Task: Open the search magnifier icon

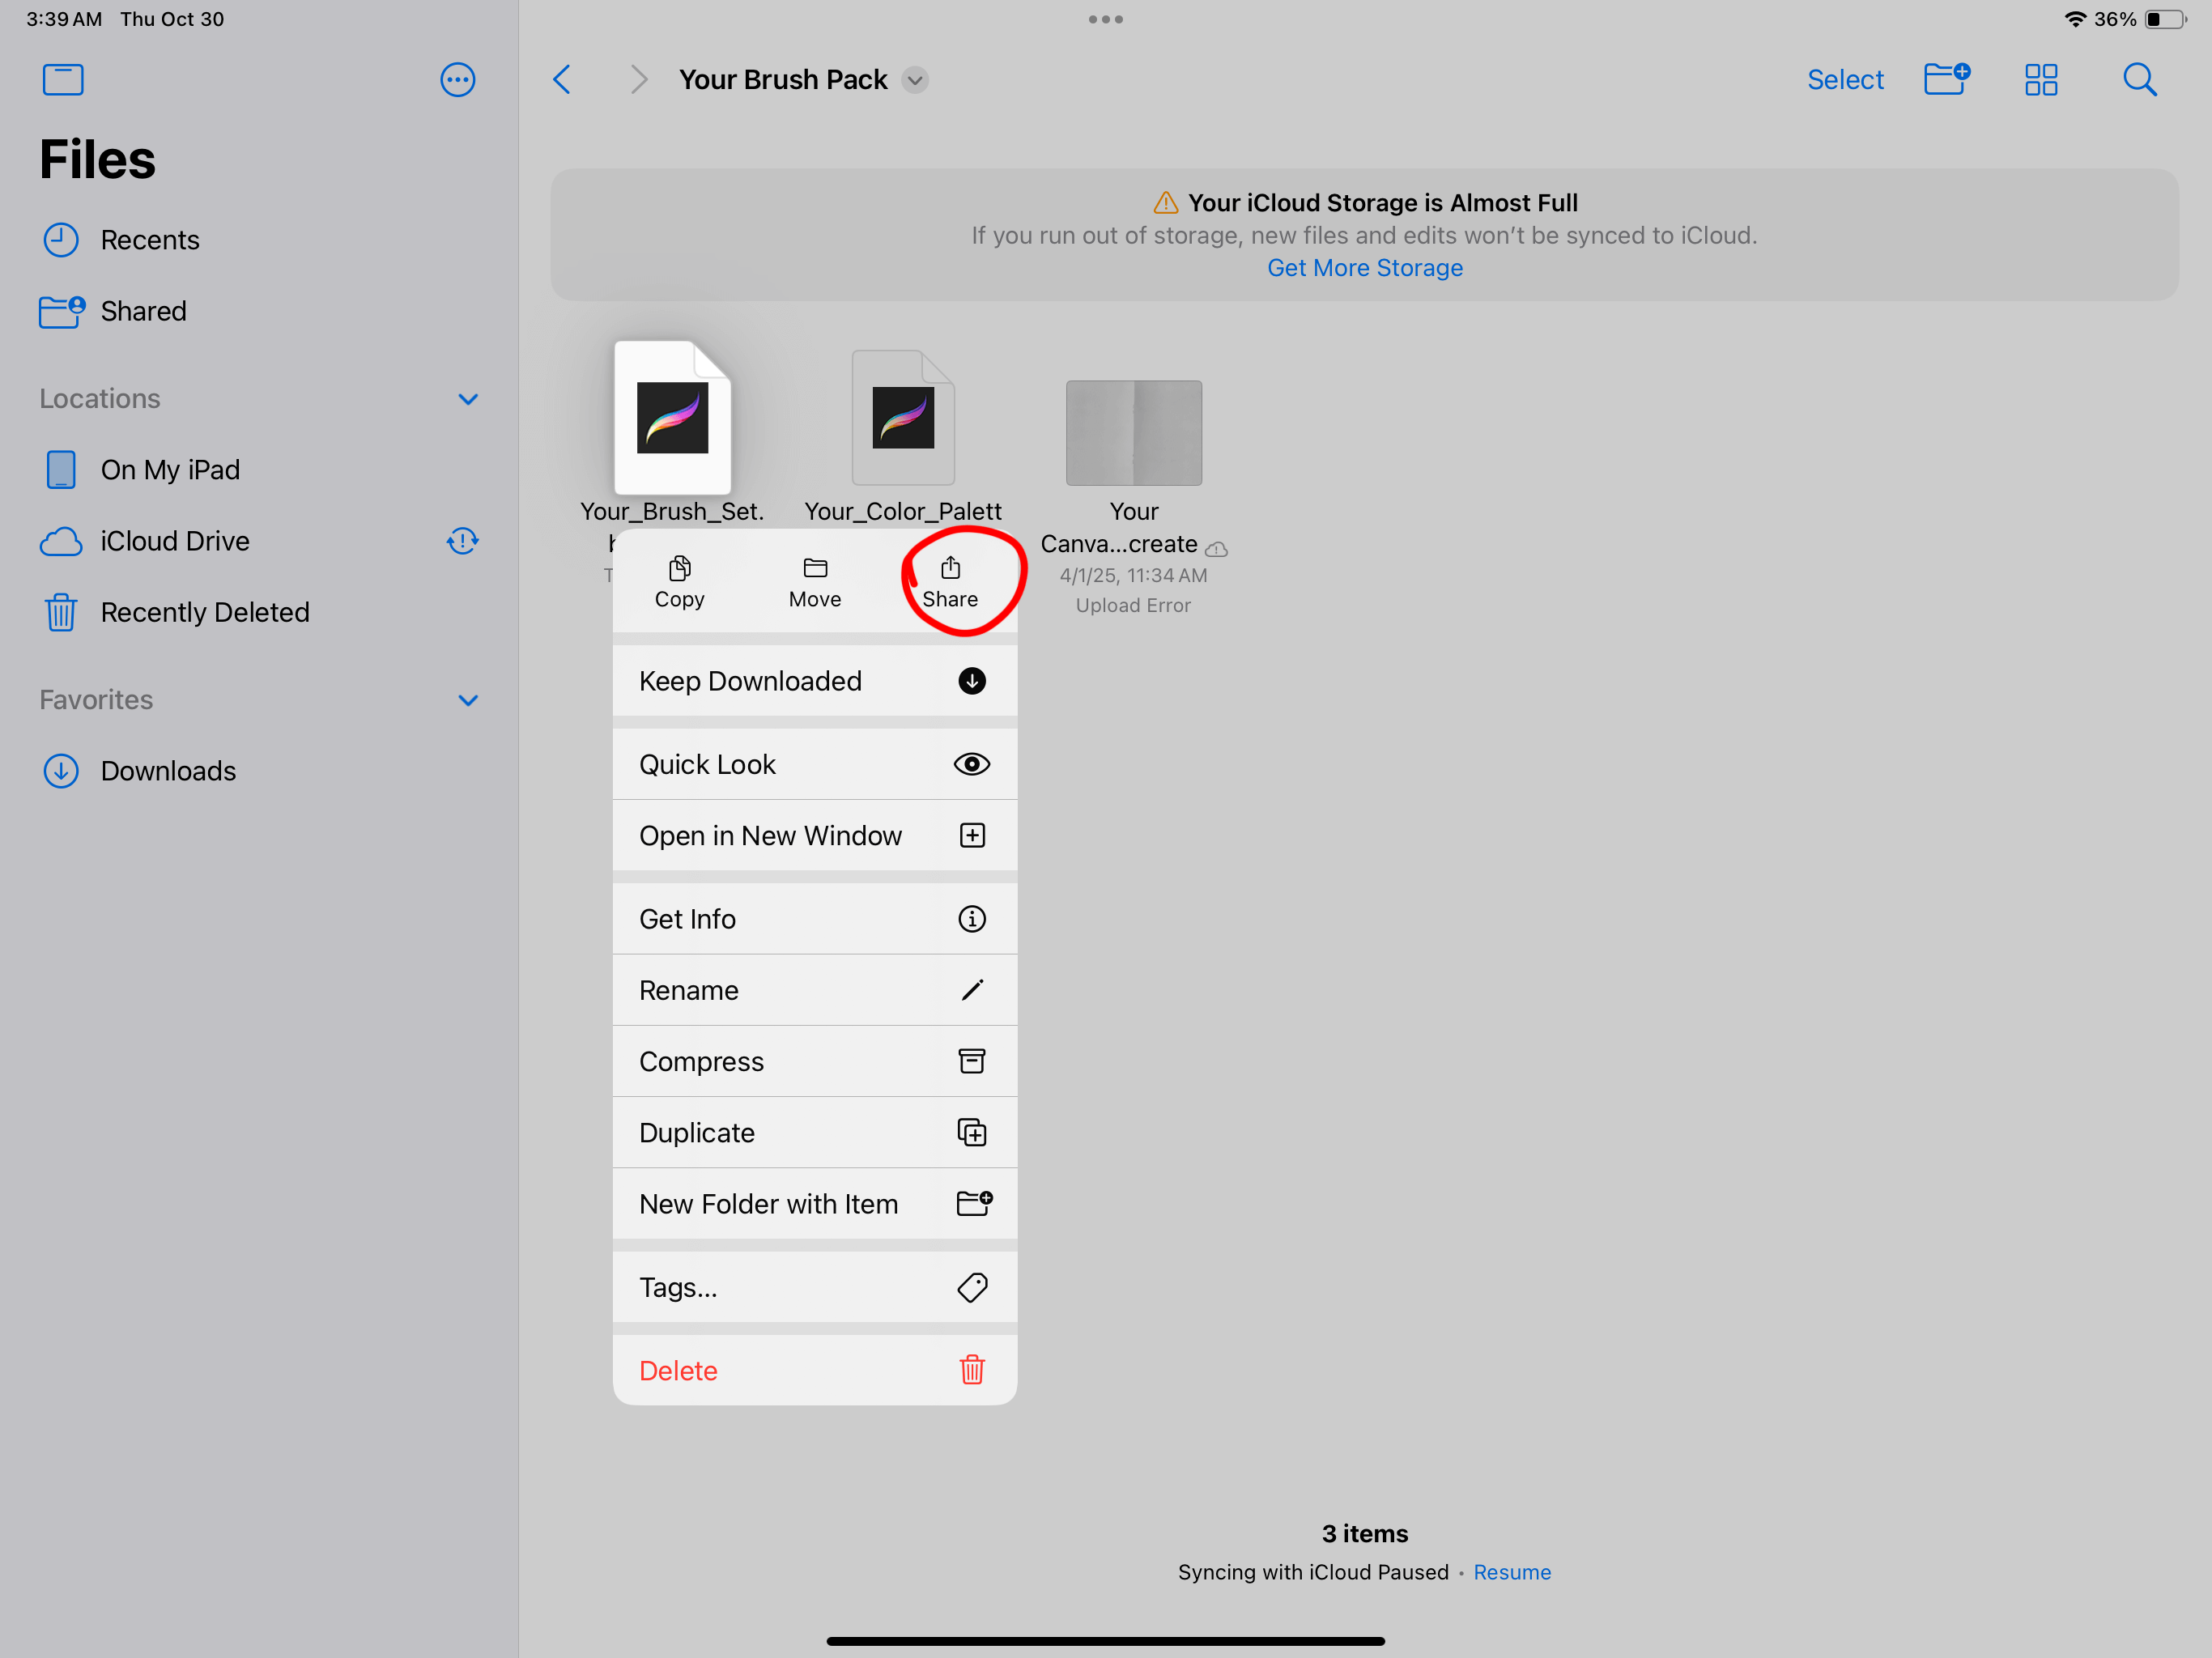Action: tap(2138, 80)
